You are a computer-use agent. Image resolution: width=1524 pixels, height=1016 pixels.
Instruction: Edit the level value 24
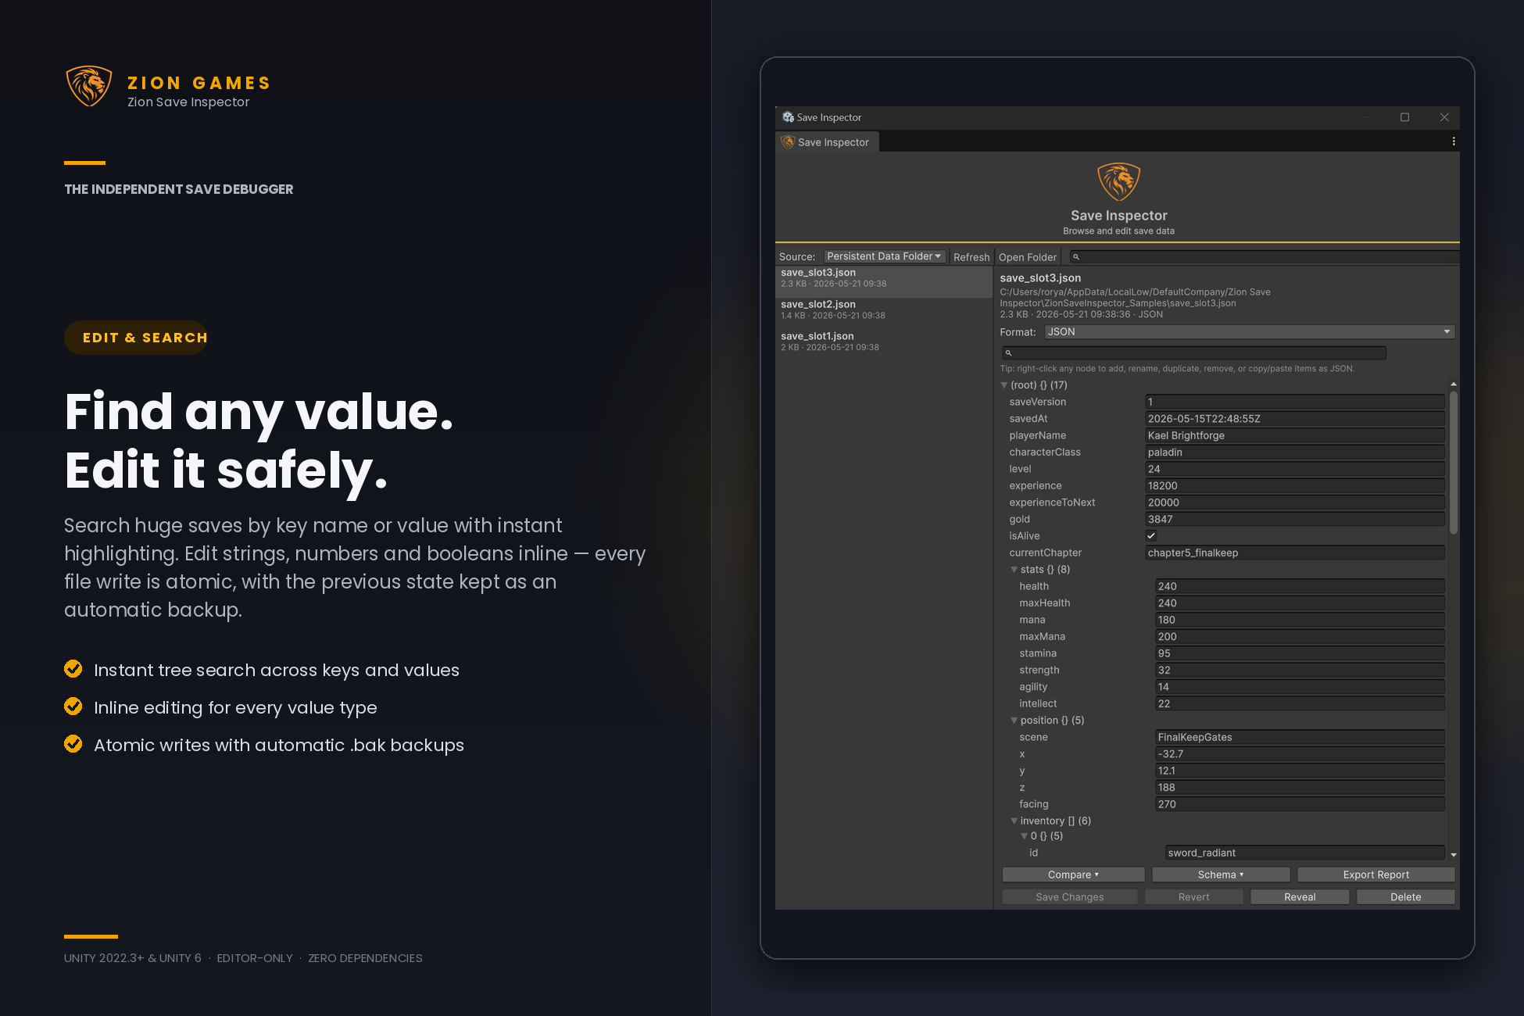pyautogui.click(x=1294, y=470)
